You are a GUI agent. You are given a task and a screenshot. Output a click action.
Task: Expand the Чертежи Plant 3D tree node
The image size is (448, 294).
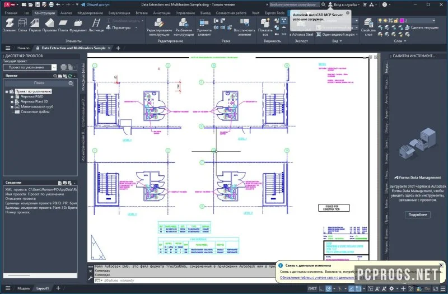coord(12,102)
